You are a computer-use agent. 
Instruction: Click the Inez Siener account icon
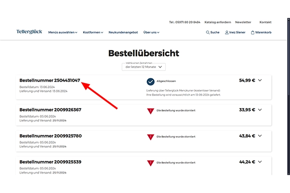point(227,32)
